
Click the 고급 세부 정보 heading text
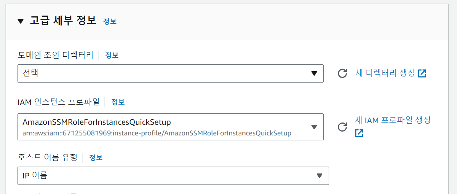click(63, 21)
